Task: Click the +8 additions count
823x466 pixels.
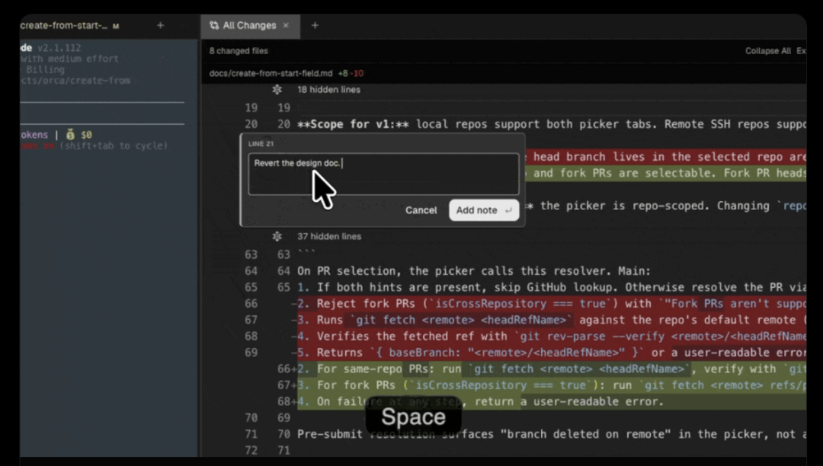Action: coord(343,73)
